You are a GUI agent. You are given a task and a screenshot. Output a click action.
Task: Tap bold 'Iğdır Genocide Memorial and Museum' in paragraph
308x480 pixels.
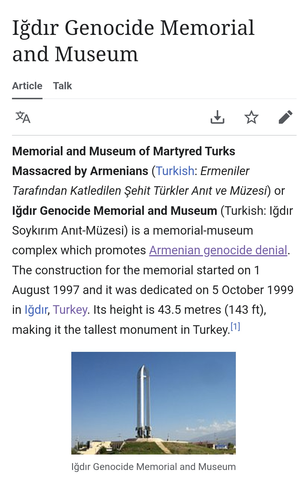pos(114,211)
